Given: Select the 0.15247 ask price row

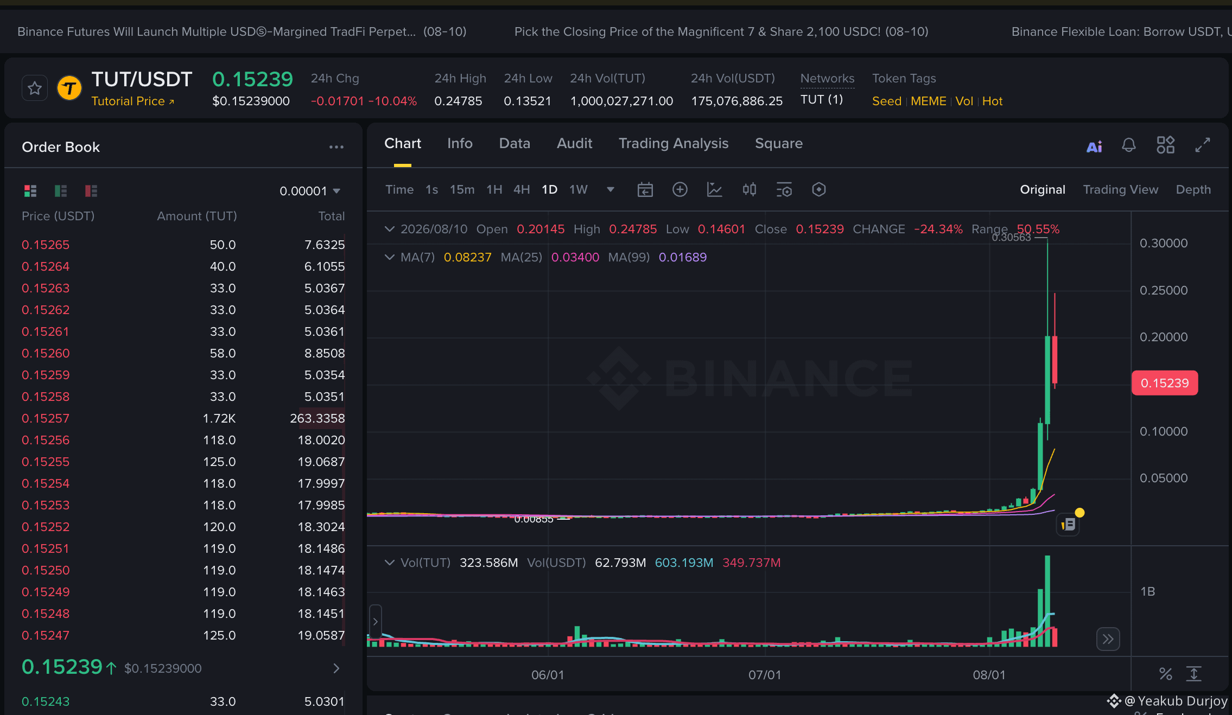Looking at the screenshot, I should point(183,635).
